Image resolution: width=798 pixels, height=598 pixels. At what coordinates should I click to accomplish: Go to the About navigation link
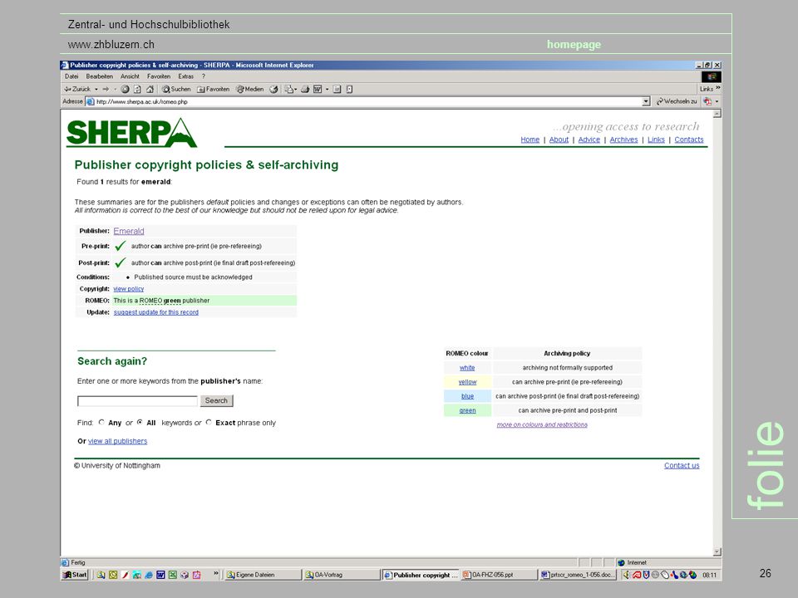click(x=559, y=140)
